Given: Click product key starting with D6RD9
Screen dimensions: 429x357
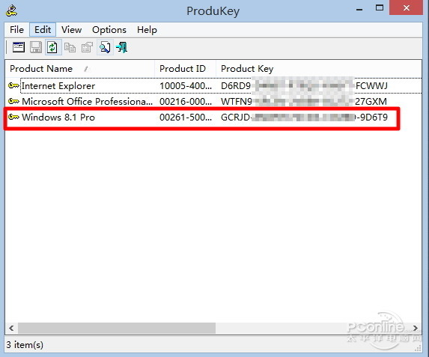Looking at the screenshot, I should 304,86.
